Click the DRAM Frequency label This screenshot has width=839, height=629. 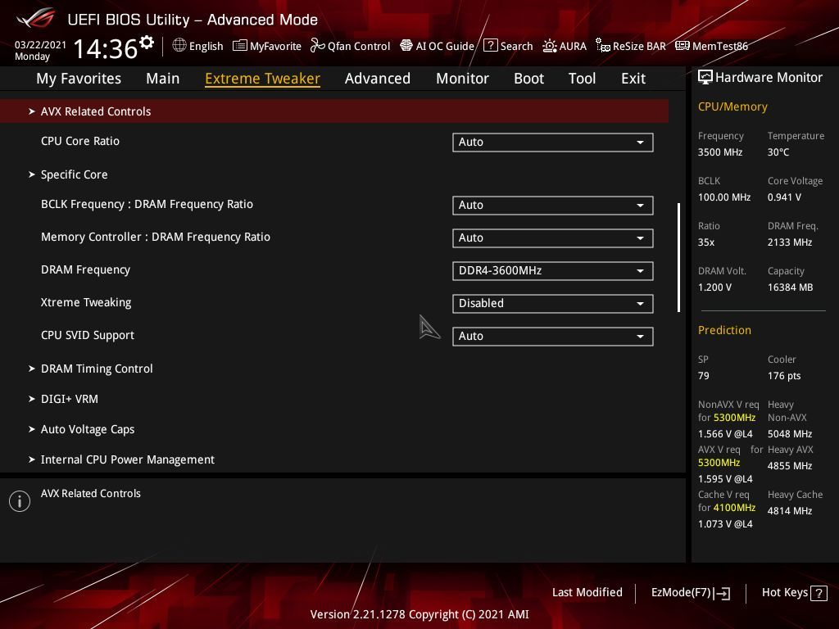[x=85, y=269]
